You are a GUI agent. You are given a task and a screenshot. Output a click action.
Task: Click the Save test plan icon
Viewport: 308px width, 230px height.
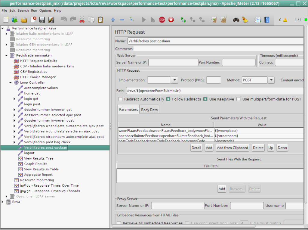(x=42, y=20)
